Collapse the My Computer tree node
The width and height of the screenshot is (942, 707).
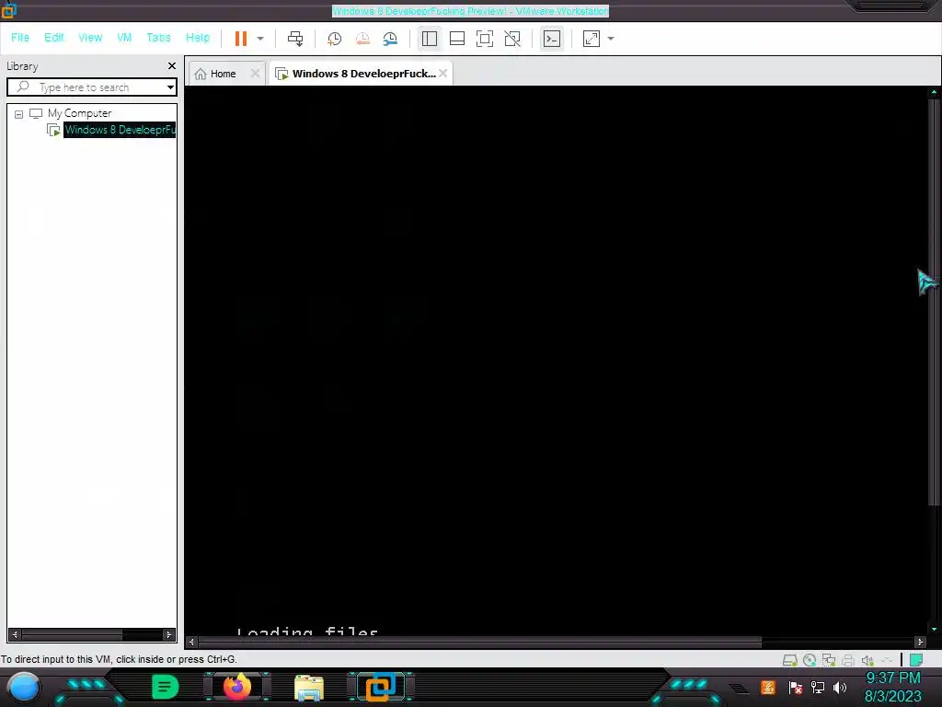pos(18,113)
